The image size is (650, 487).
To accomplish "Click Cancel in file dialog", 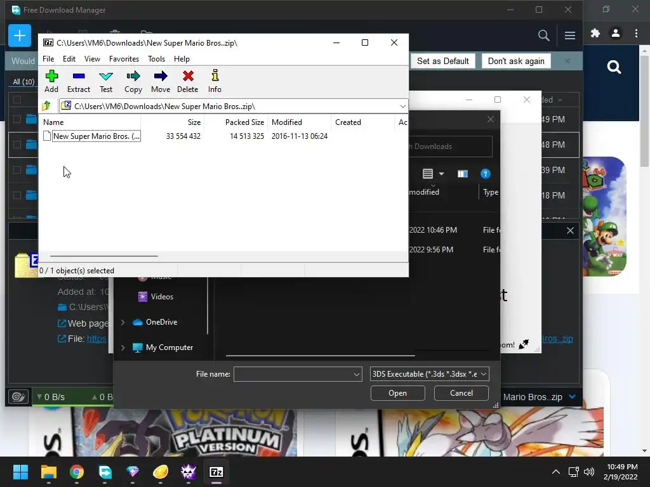I will [461, 393].
